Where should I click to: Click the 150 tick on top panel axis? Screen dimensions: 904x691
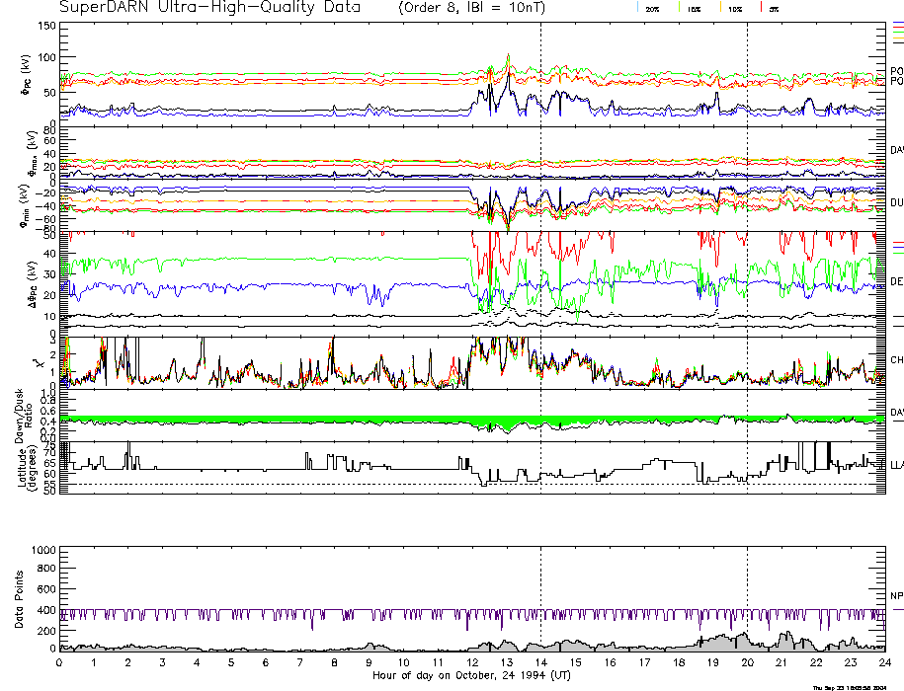pos(46,25)
